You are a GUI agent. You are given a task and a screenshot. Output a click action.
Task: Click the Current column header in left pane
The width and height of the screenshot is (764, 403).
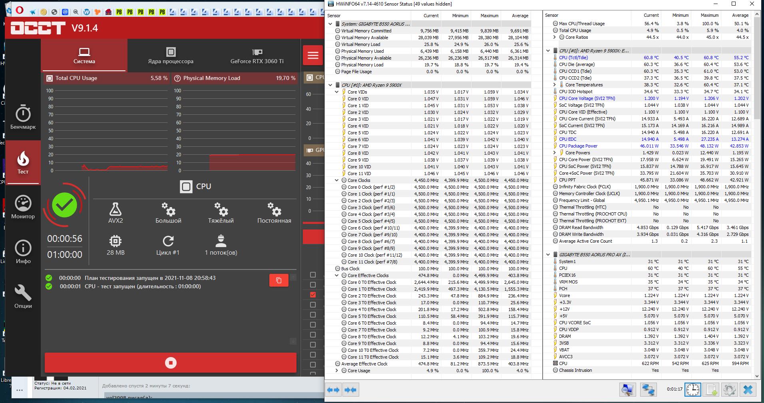426,16
